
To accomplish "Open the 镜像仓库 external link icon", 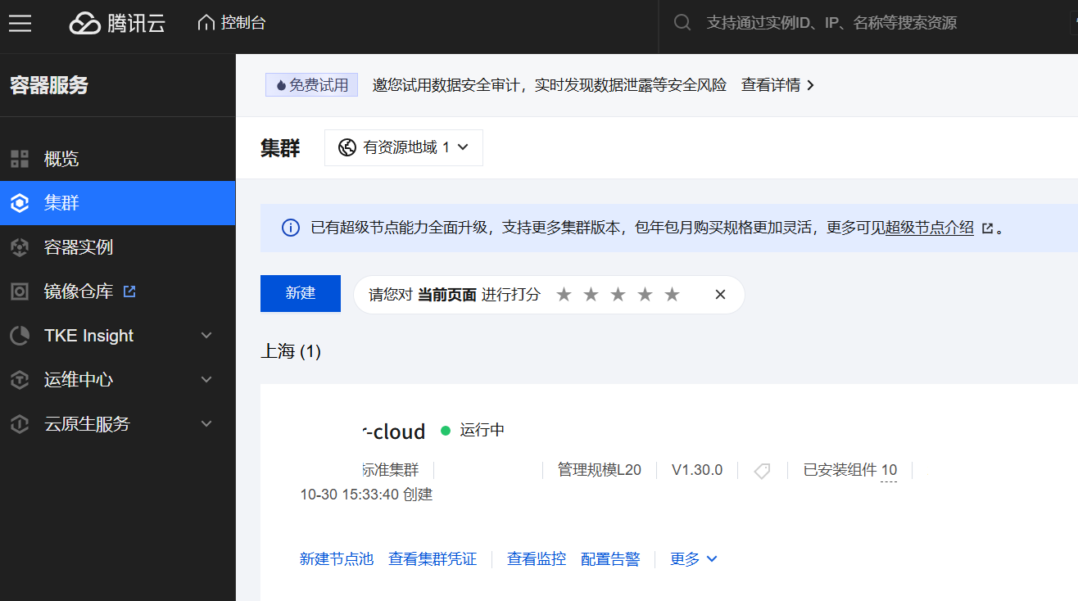I will [129, 291].
